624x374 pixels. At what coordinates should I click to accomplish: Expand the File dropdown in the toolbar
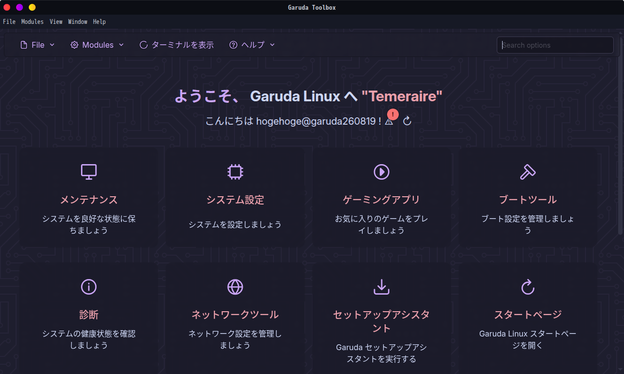[38, 45]
